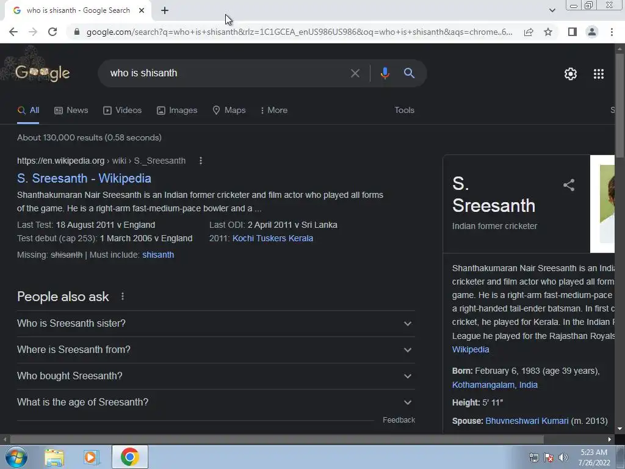Click the Chrome taskbar icon
The height and width of the screenshot is (469, 625).
click(x=129, y=457)
